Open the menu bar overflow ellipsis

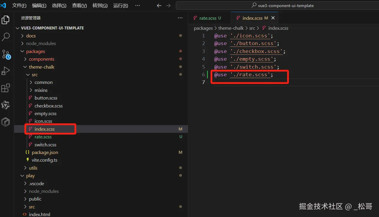[138, 6]
